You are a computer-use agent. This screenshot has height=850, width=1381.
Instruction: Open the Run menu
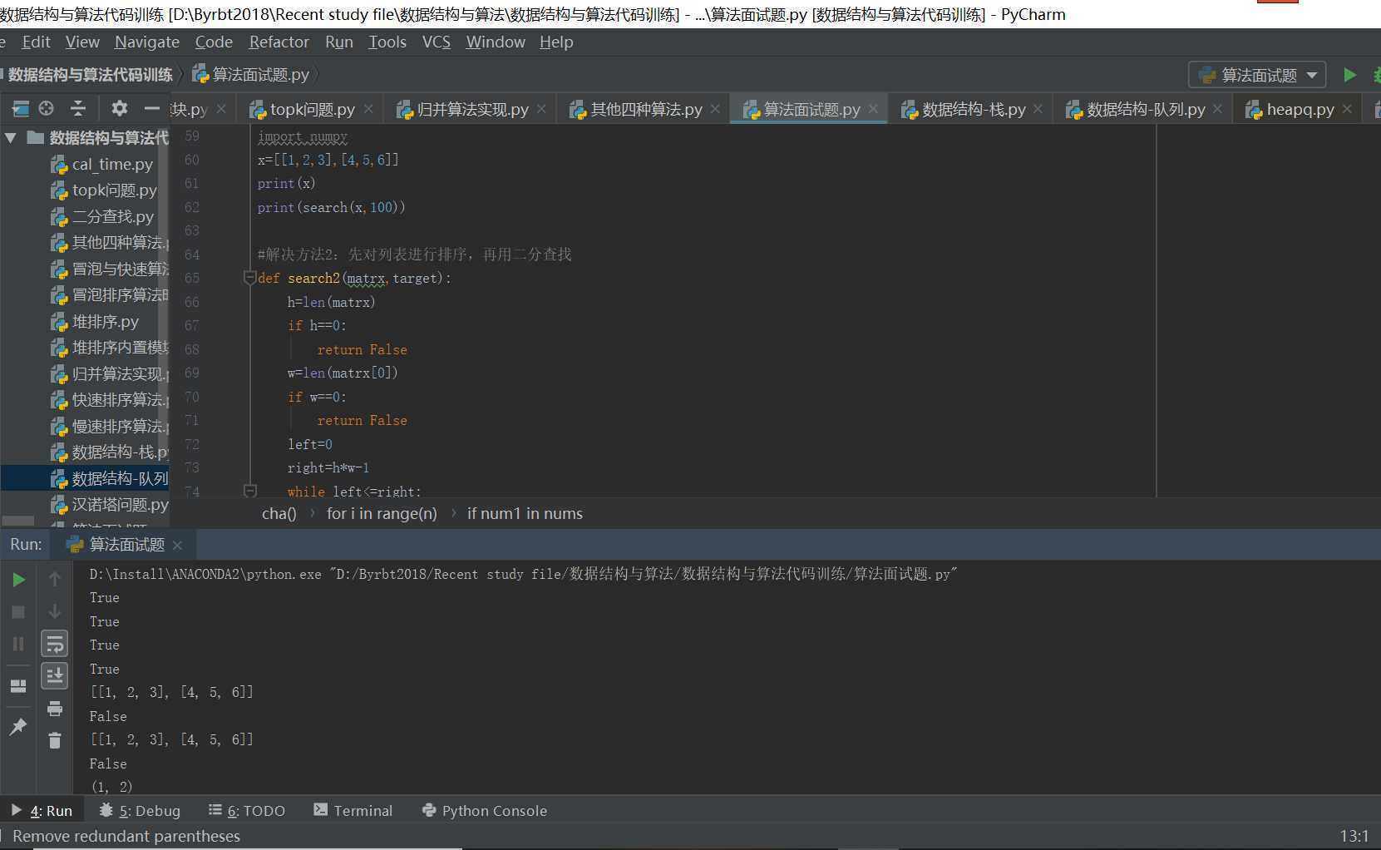(338, 42)
